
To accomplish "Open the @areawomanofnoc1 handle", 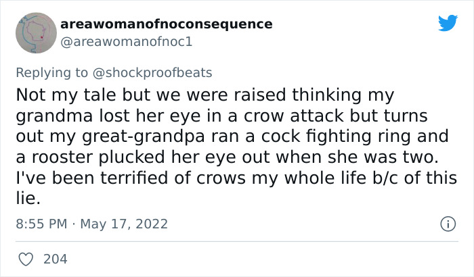I will (x=127, y=41).
